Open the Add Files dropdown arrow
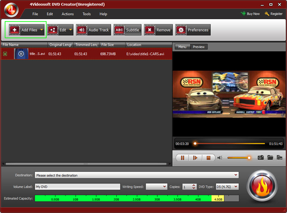This screenshot has width=287, height=213. 42,30
